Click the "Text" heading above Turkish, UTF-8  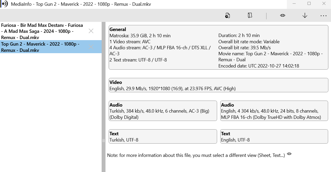[x=114, y=134]
